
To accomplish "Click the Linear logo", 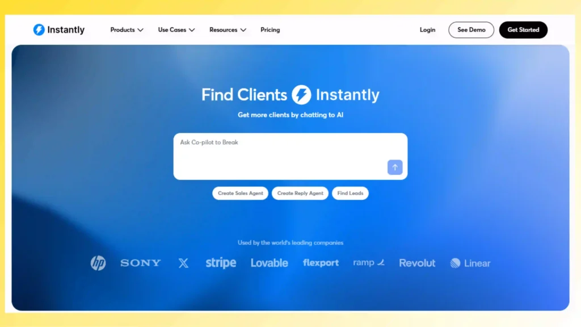I will click(x=470, y=263).
